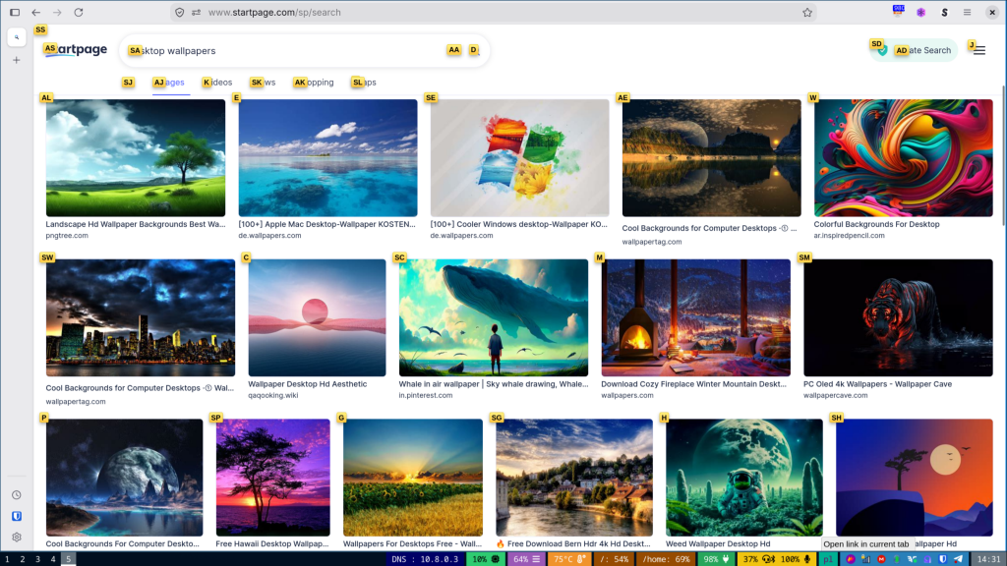Open Startpage hamburger menu
The height and width of the screenshot is (566, 1007).
(x=979, y=50)
